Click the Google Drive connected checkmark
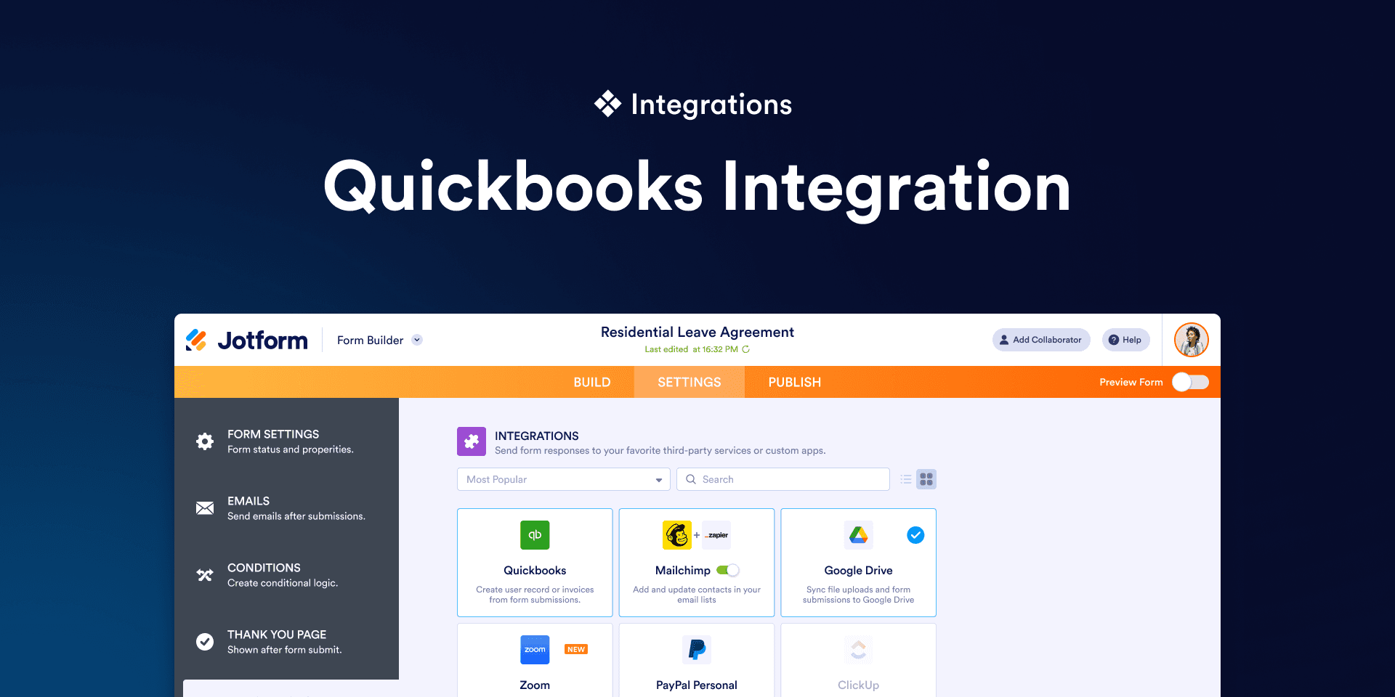Viewport: 1395px width, 697px height. [x=915, y=535]
